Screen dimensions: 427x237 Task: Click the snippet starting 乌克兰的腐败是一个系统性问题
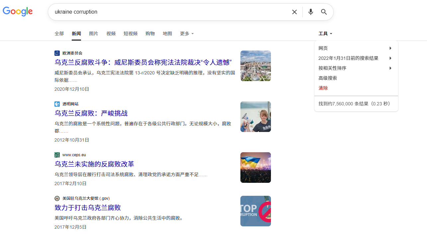pos(143,127)
